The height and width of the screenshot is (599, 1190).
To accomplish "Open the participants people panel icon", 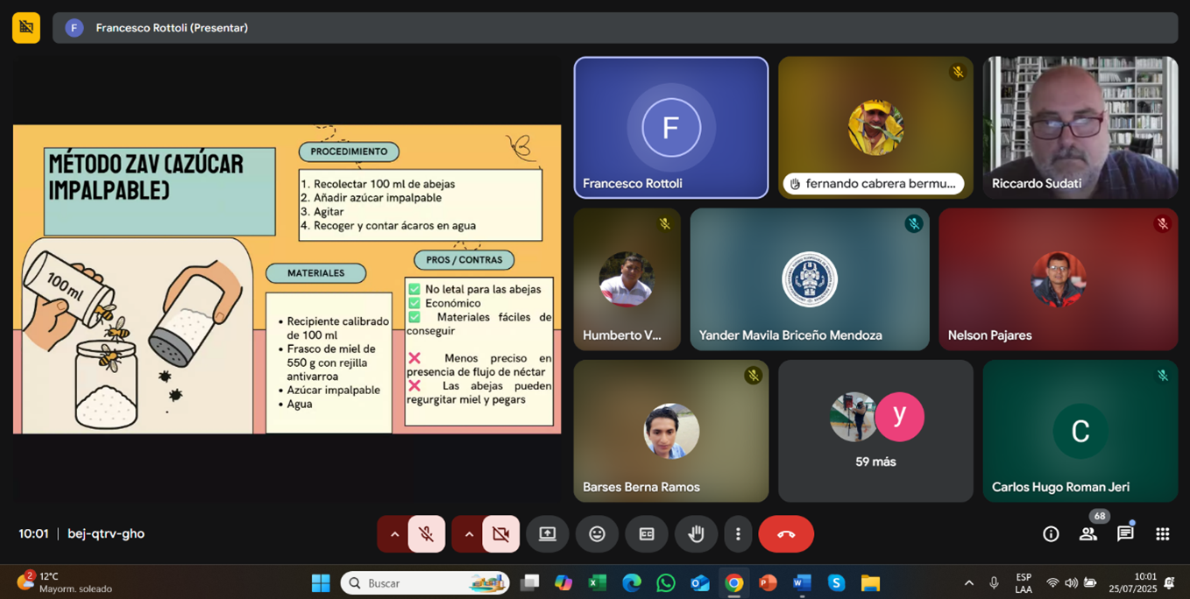I will [1088, 534].
